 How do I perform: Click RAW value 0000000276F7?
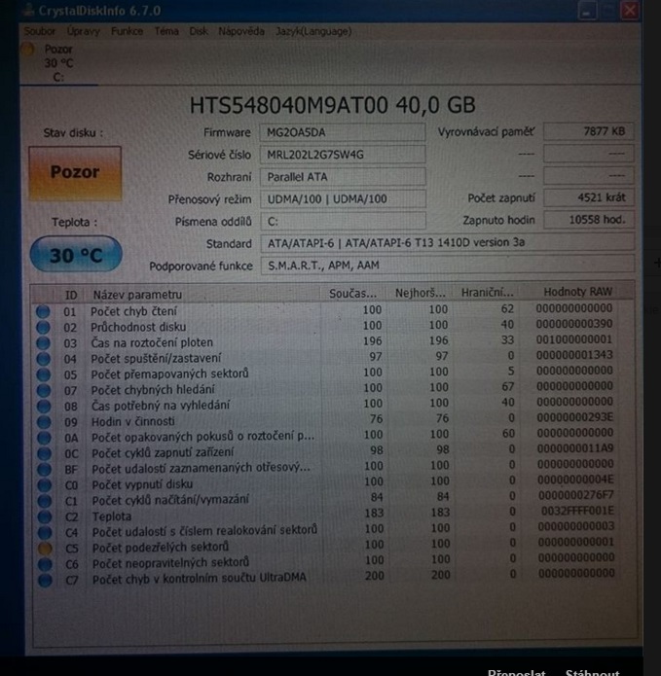pyautogui.click(x=575, y=495)
